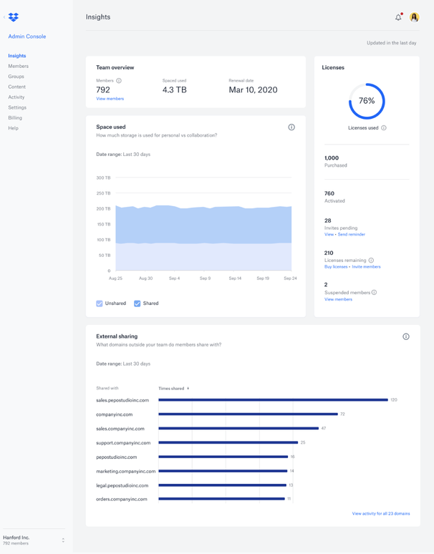
Task: Click info icon beside Suspended members
Action: point(374,293)
